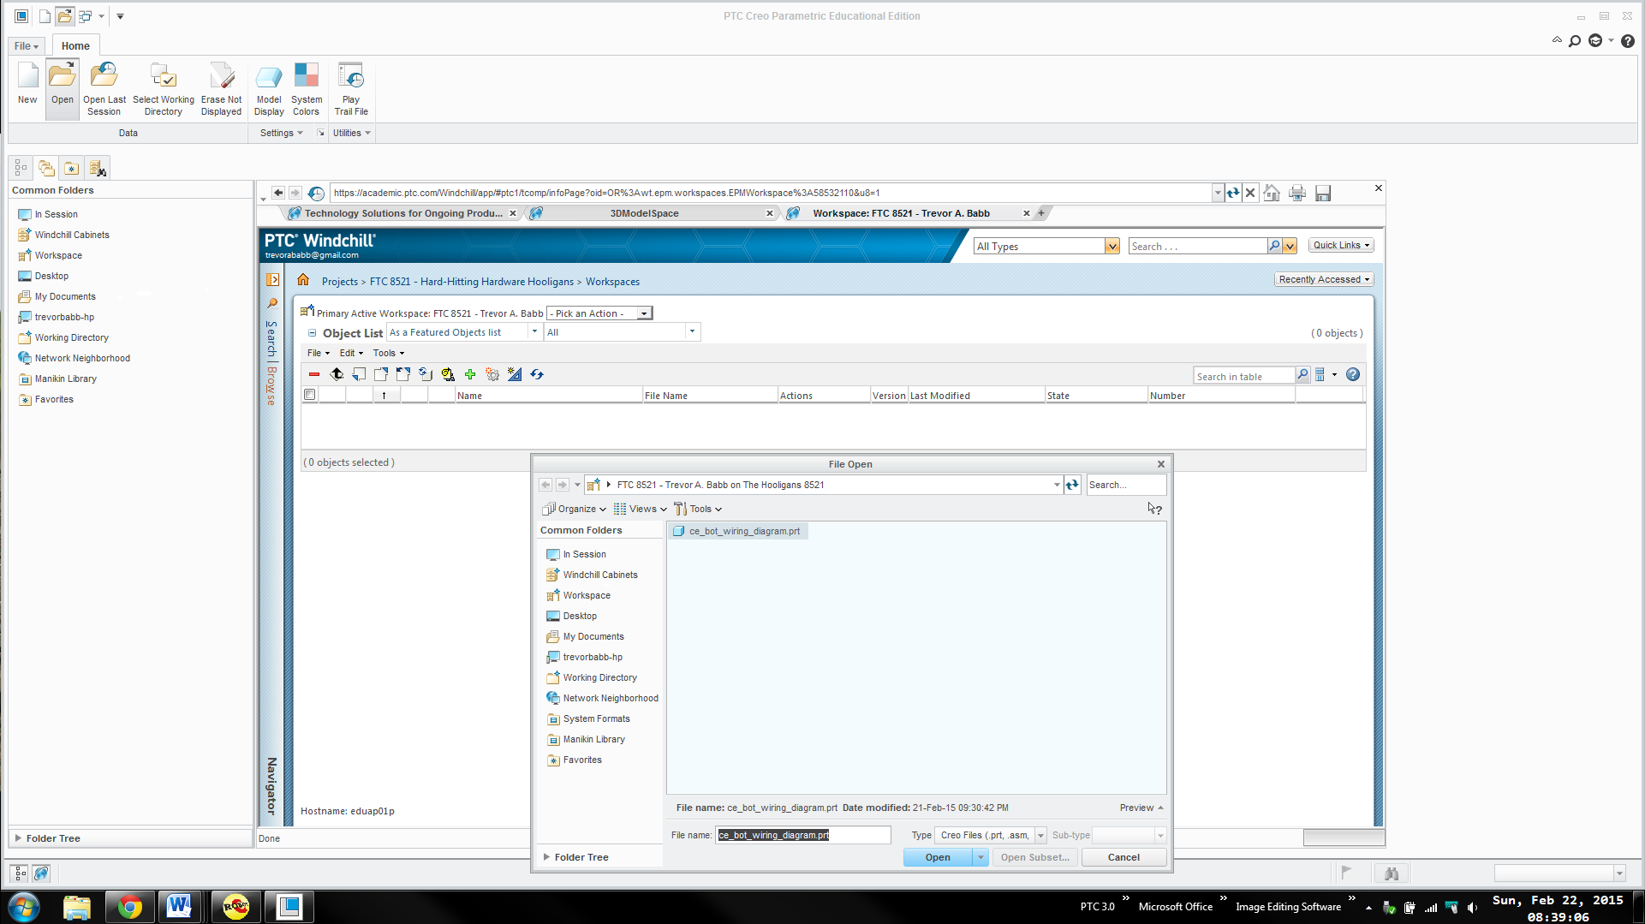Click the Open button in File Open dialog
Viewport: 1645px width, 924px height.
click(x=937, y=857)
